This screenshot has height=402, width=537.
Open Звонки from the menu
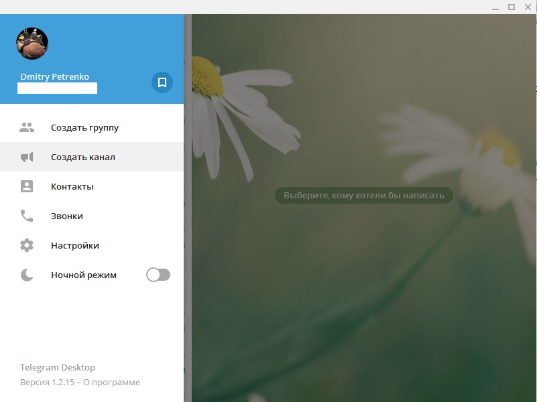pyautogui.click(x=92, y=216)
